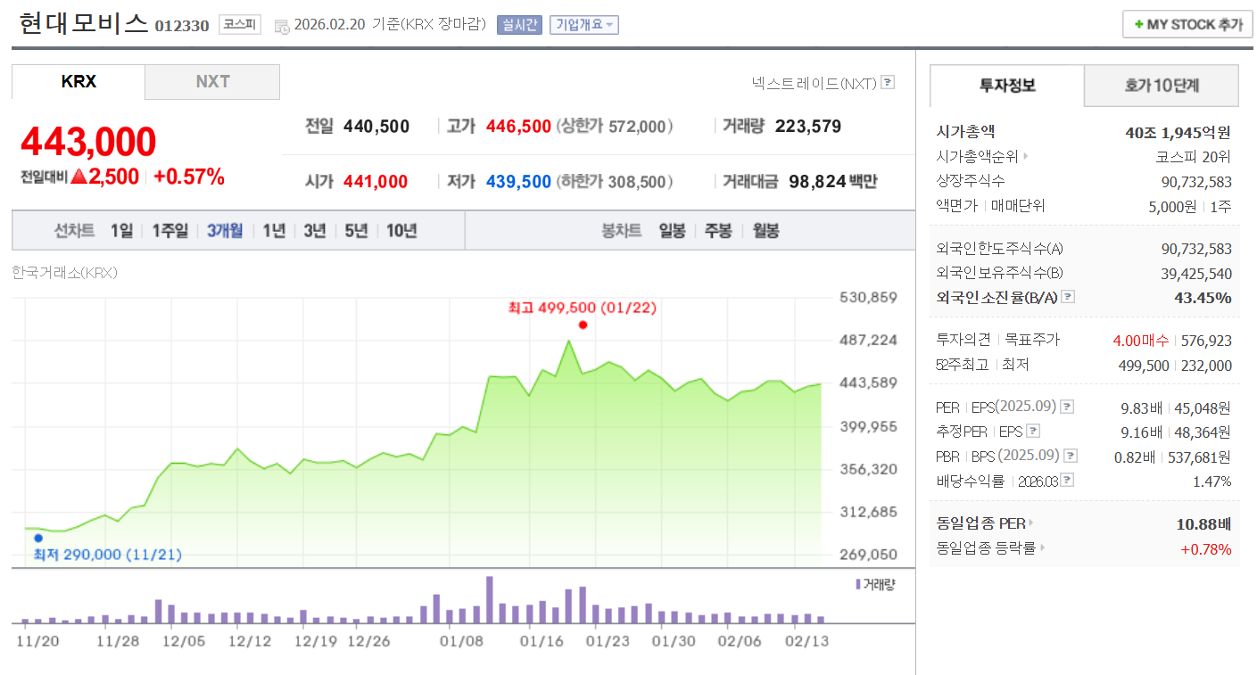Open the 넥스트레이드(NXT) link
The image size is (1257, 675).
[815, 83]
